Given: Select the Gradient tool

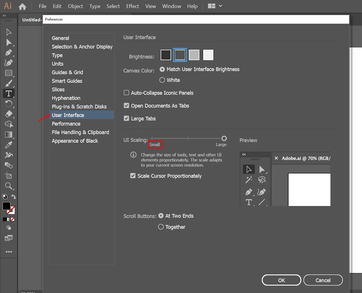Looking at the screenshot, I should pos(9,135).
